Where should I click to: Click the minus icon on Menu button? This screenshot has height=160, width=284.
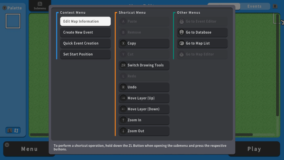point(7,145)
